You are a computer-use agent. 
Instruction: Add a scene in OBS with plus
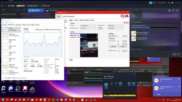(68, 83)
